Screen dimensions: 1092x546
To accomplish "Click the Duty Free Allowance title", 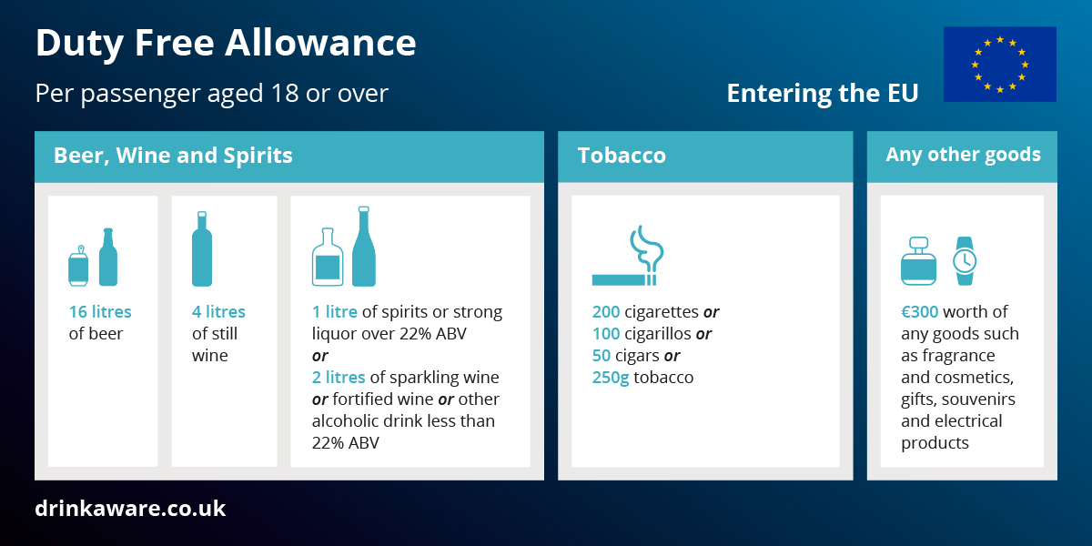I will coord(226,43).
